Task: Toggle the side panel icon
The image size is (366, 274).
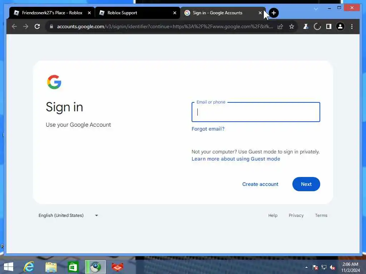Action: point(329,26)
